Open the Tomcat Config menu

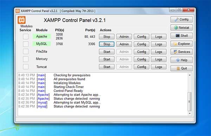(x=141, y=67)
